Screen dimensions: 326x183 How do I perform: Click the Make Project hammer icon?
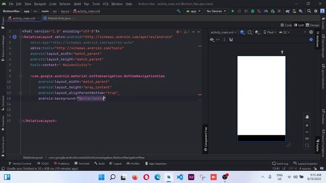[179, 11]
